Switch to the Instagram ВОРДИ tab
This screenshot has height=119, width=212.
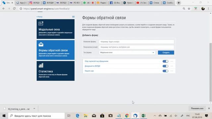point(35,3)
